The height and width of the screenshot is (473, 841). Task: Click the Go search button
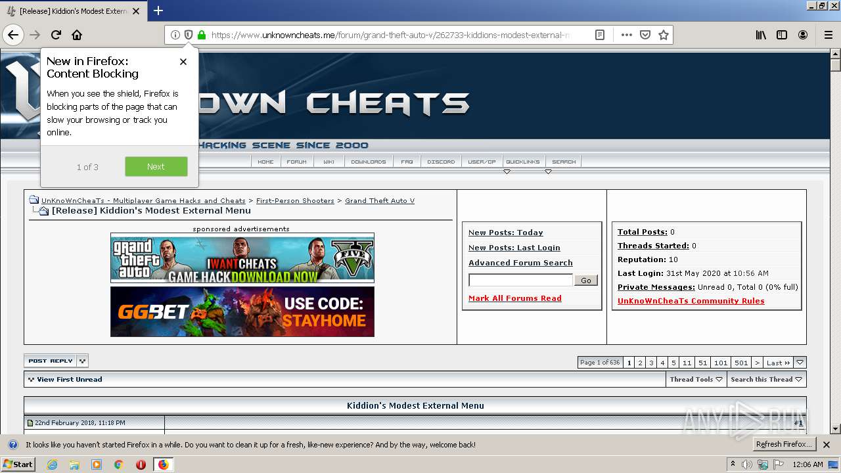tap(586, 281)
